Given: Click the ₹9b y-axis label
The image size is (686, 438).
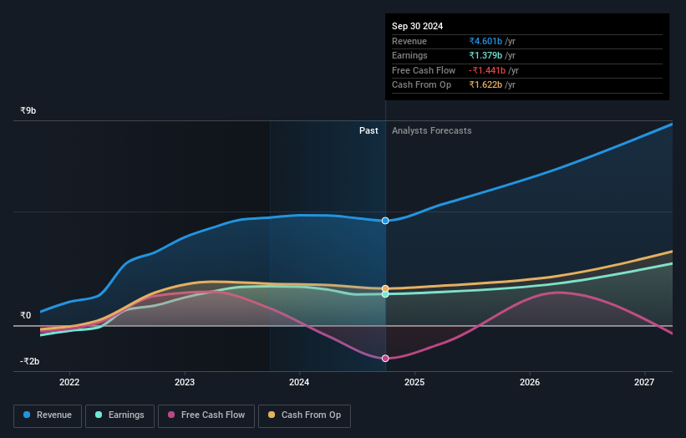Looking at the screenshot, I should [28, 110].
